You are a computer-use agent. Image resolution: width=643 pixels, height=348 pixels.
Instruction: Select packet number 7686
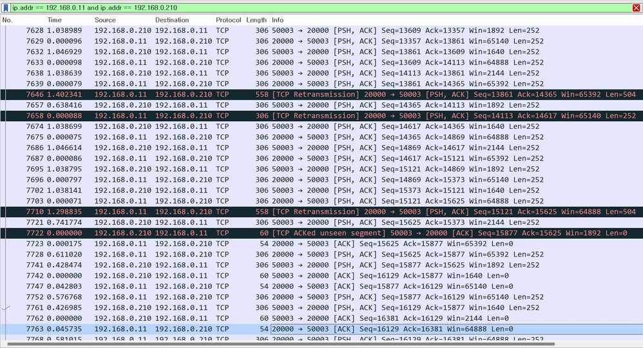pos(321,148)
